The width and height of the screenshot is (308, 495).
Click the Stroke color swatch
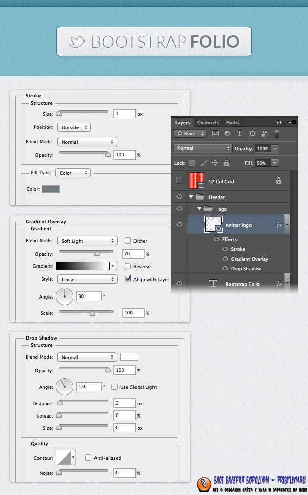click(50, 189)
